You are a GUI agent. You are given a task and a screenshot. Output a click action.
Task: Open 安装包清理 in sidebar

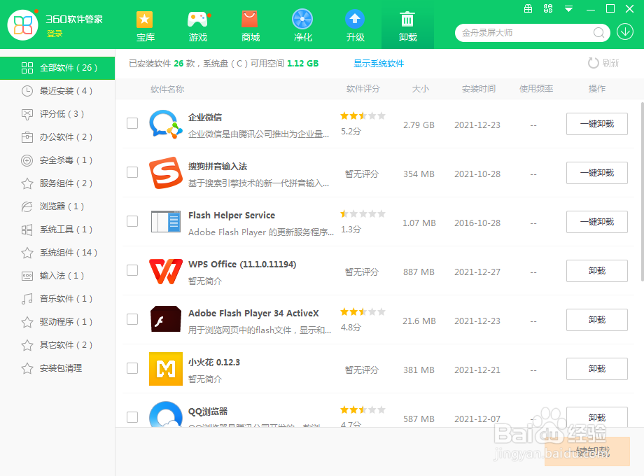[x=57, y=368]
